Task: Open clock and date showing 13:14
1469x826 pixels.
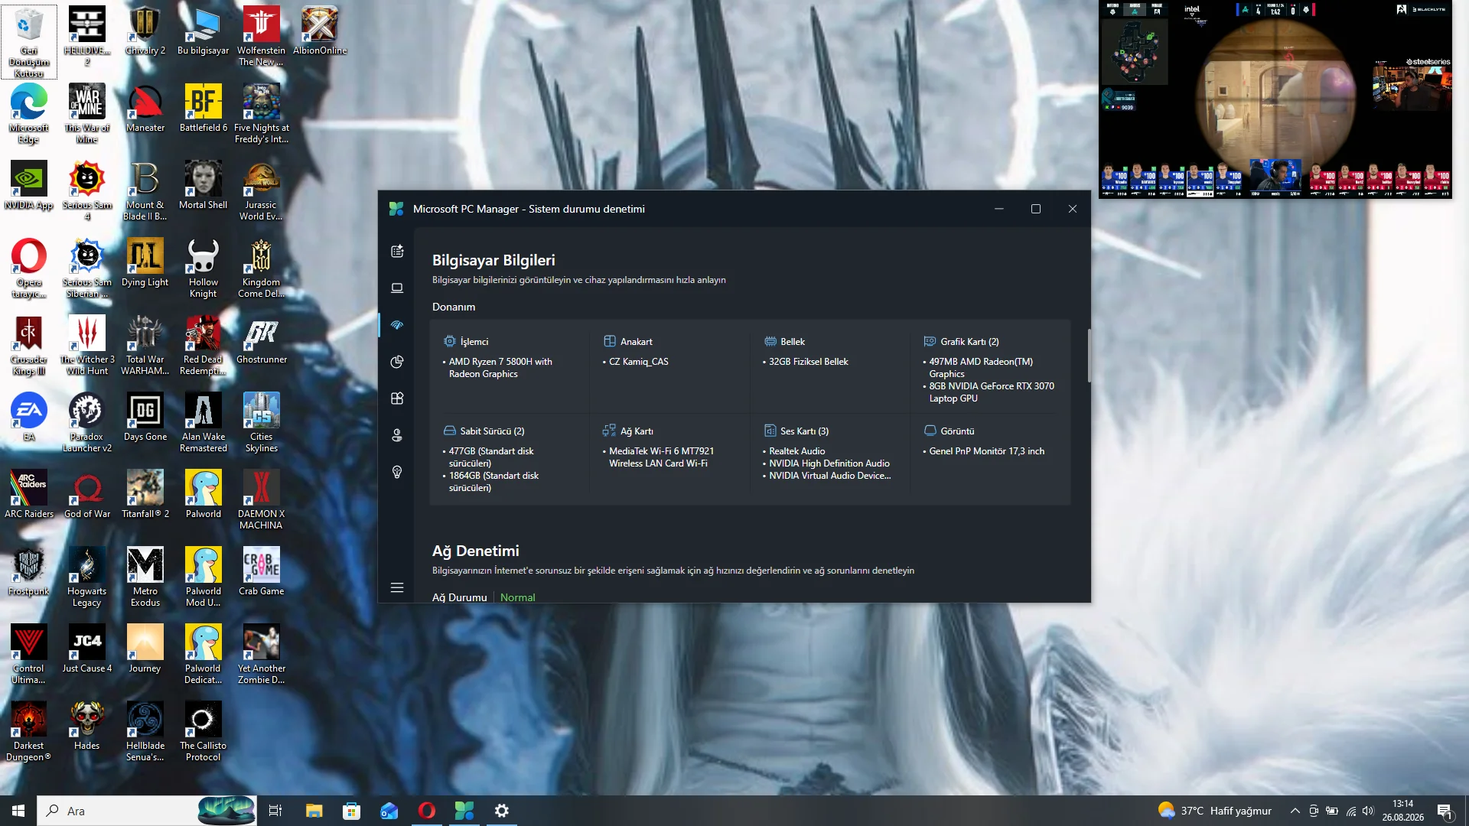Action: pyautogui.click(x=1403, y=811)
